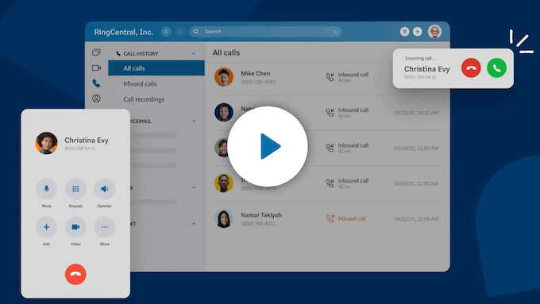540x304 pixels.
Task: Click the 03/23/21, 10:12 AM timestamp
Action: [x=416, y=113]
